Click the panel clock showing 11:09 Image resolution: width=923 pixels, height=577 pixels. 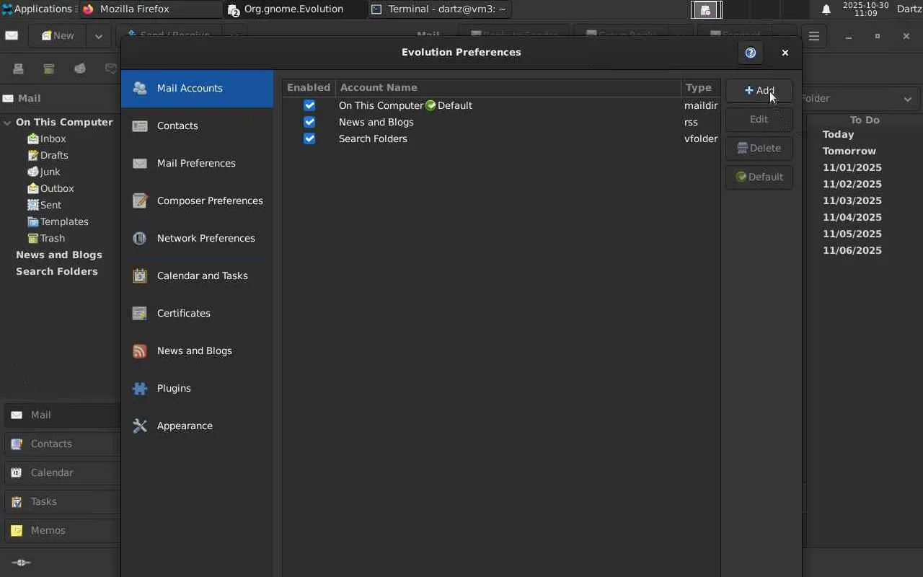tap(865, 9)
